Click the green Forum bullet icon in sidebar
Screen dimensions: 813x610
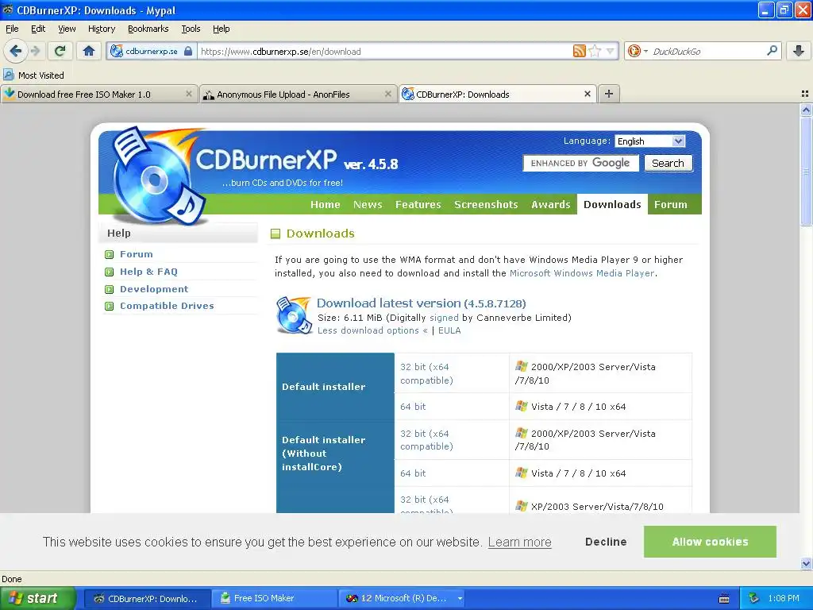coord(109,254)
